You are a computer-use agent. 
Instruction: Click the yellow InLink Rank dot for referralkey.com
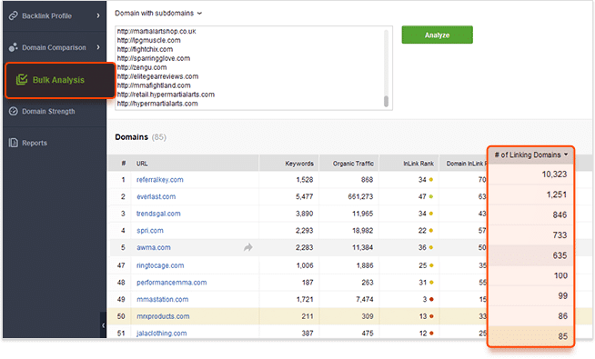[x=431, y=180]
